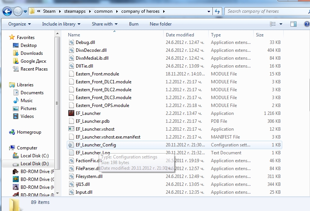310x211 pixels.
Task: Sort by the Date modified column header
Action: click(180, 35)
